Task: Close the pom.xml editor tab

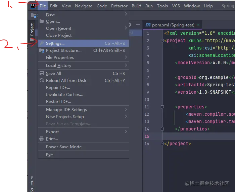Action: point(198,25)
